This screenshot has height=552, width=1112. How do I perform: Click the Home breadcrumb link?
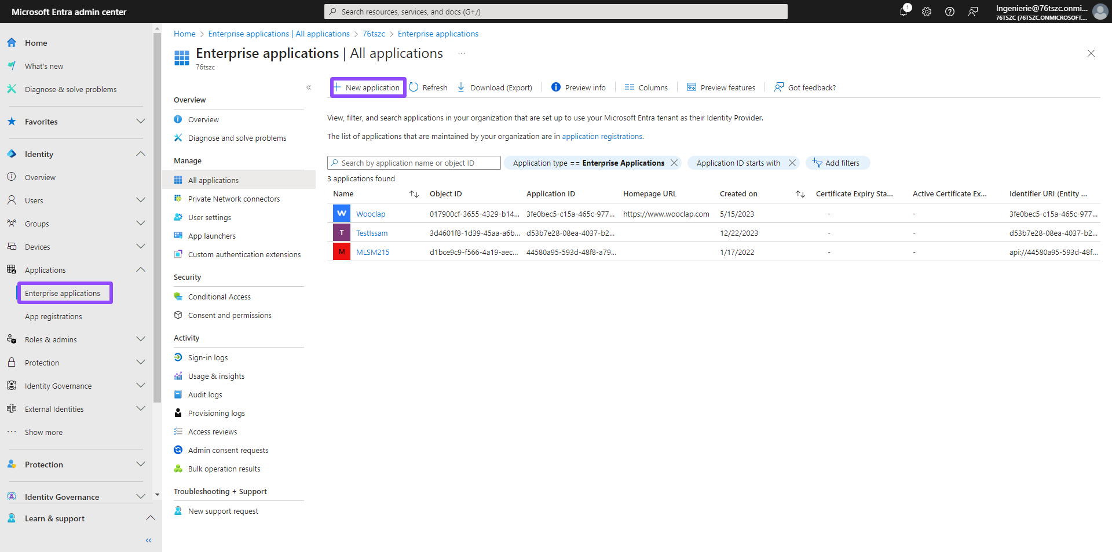pyautogui.click(x=184, y=34)
